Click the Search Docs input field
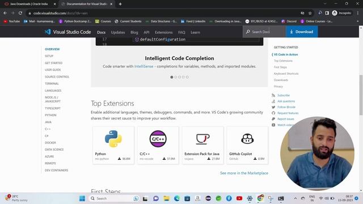The image size is (363, 204). (264, 32)
